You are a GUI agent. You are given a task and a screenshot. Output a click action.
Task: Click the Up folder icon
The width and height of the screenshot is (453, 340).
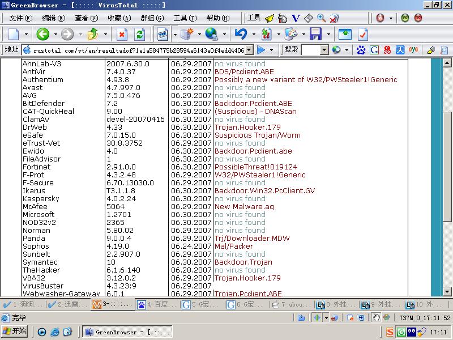[93, 34]
